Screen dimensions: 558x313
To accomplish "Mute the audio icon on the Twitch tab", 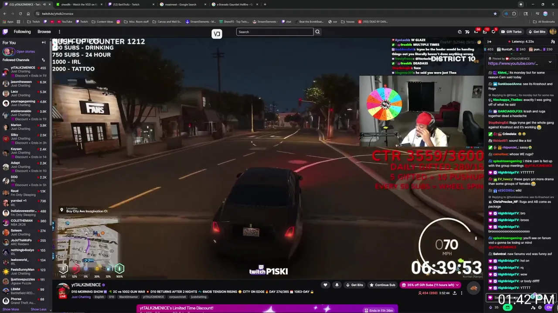I will tap(44, 4).
